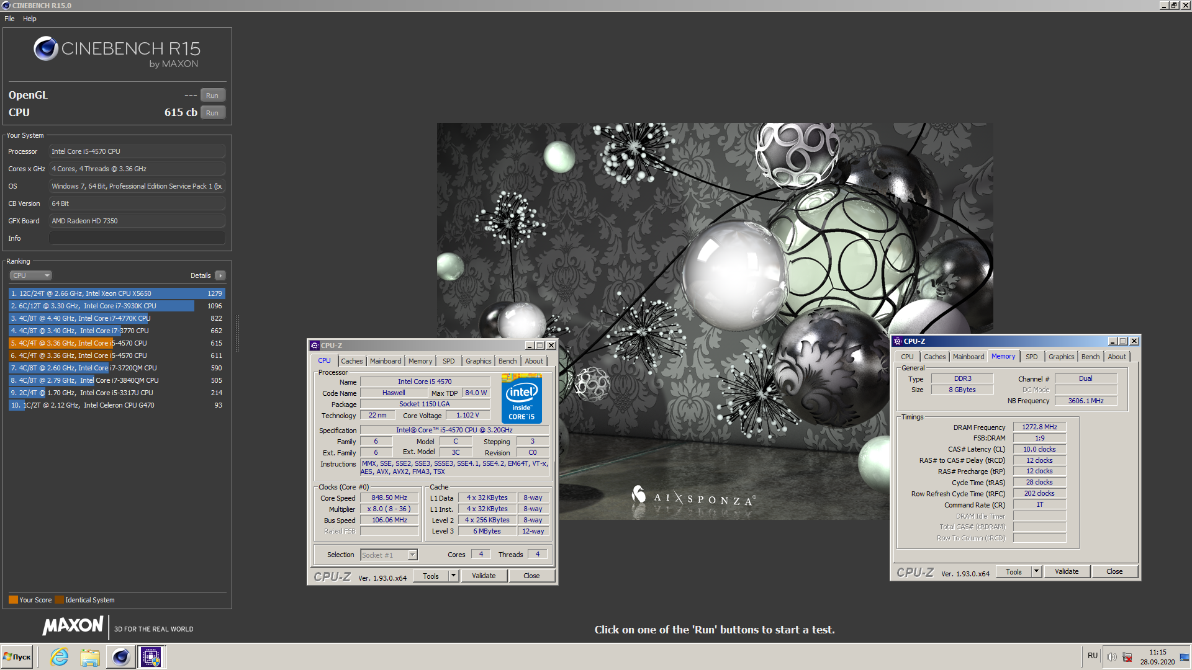Select ranking entry Core i5-3317U CPU
1192x670 pixels.
117,393
